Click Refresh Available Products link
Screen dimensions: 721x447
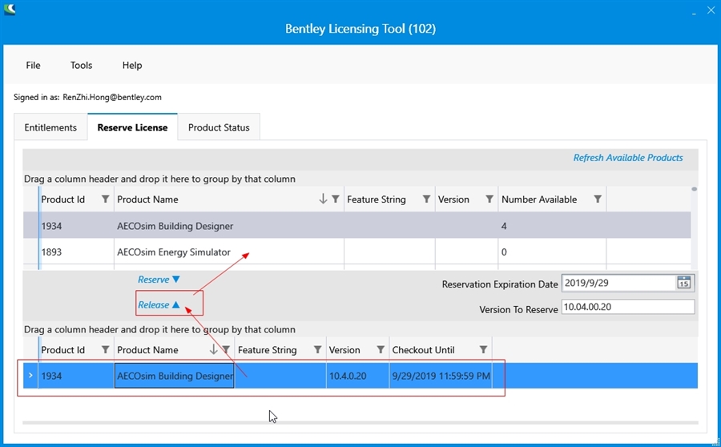click(627, 158)
